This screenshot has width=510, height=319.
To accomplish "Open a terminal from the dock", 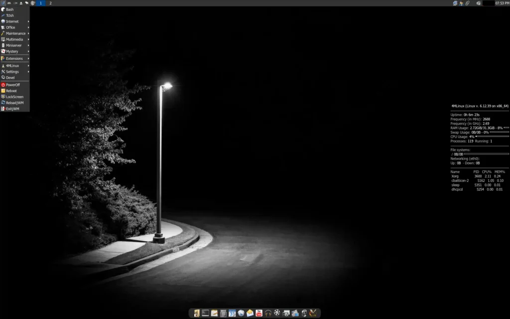I will (x=204, y=313).
